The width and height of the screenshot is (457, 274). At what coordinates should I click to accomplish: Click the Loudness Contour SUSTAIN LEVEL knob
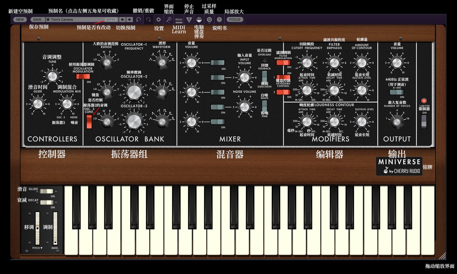tap(362, 121)
